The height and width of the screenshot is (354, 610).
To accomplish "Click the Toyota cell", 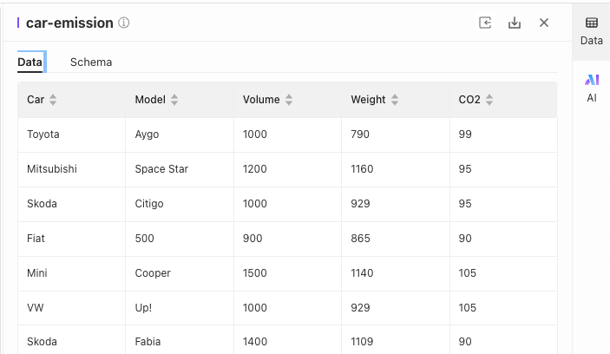I will [43, 134].
